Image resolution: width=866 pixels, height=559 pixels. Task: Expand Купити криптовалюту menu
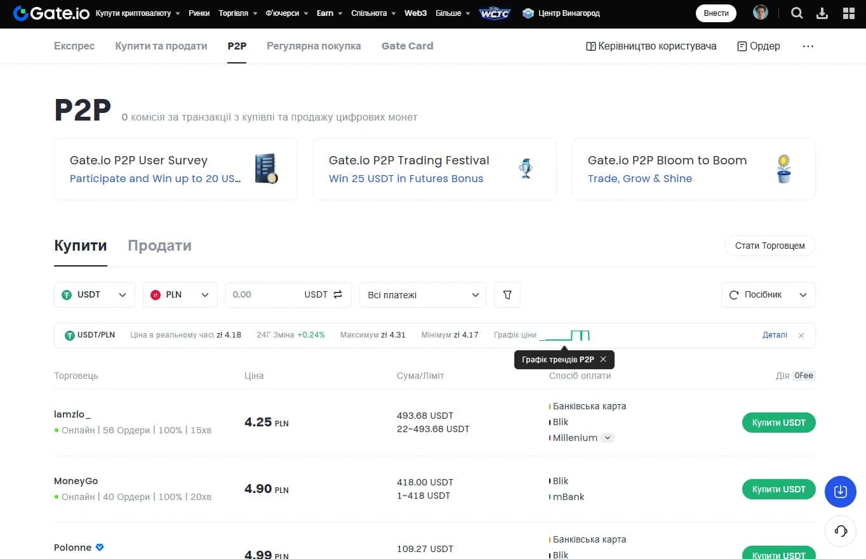pyautogui.click(x=138, y=13)
